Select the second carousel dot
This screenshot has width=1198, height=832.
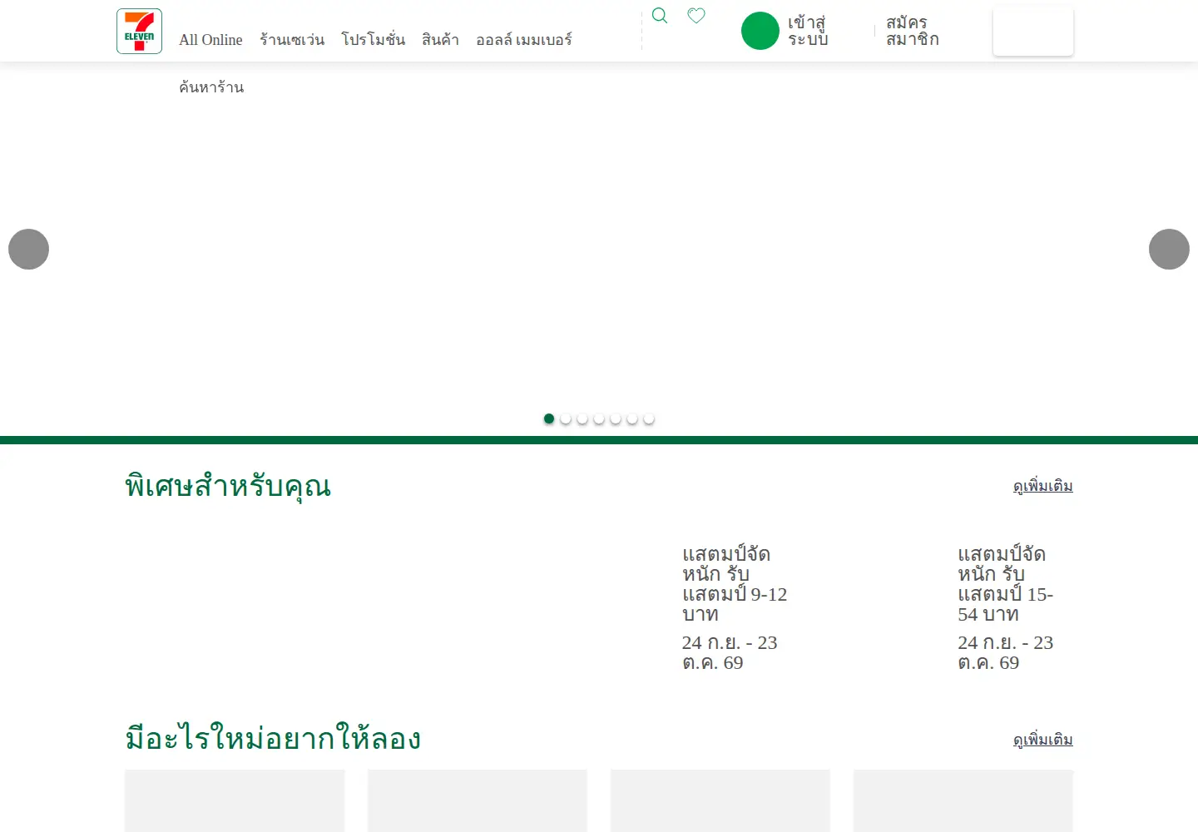pyautogui.click(x=566, y=418)
